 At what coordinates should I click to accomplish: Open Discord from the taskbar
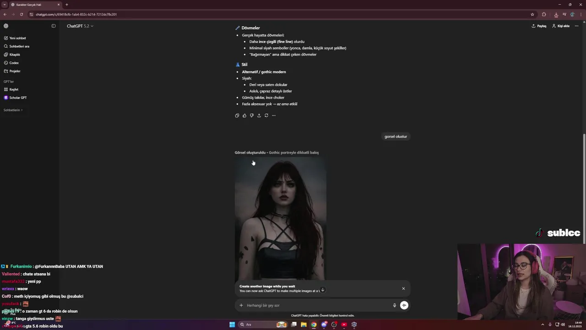point(324,324)
